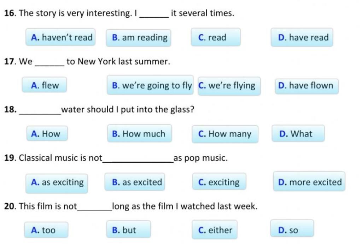This screenshot has height=248, width=362.
Task: Pick option C. exciting
Action: (219, 181)
